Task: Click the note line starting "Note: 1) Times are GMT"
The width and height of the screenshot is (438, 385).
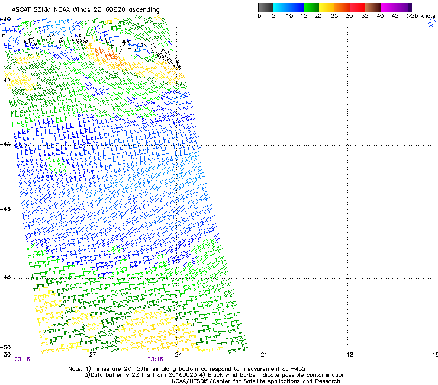Action: (187, 369)
